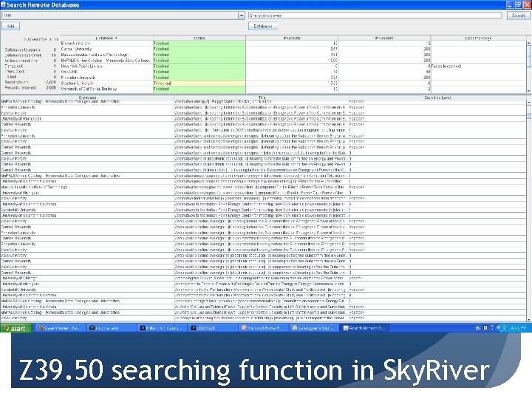Click the Add button
The height and width of the screenshot is (399, 532).
(x=11, y=26)
